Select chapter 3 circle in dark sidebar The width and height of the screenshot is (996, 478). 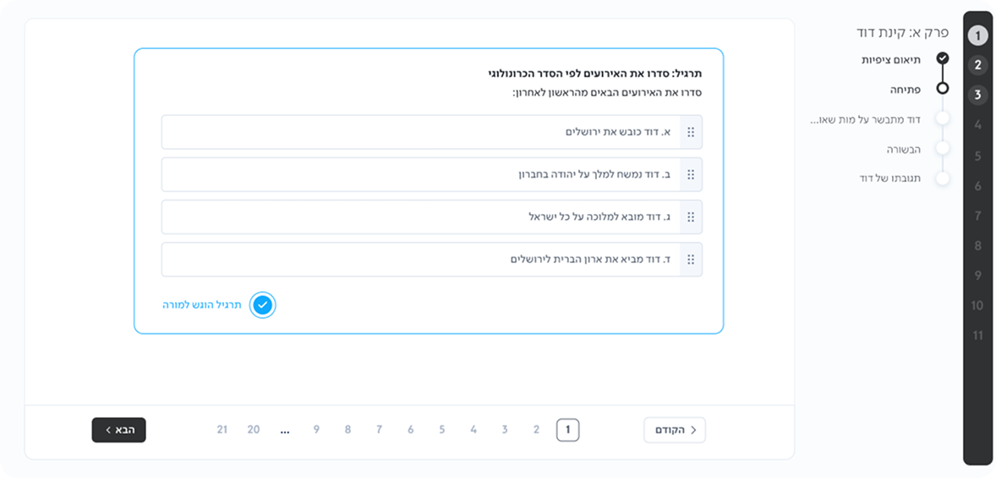click(x=977, y=96)
